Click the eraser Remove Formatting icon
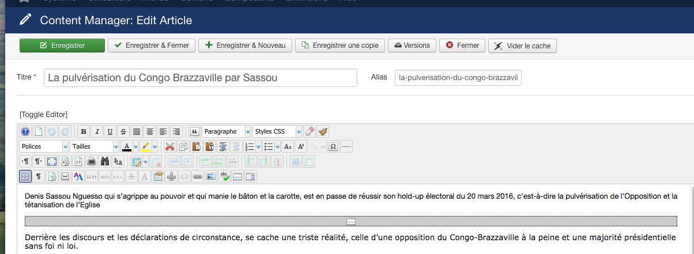The height and width of the screenshot is (254, 694). tap(310, 131)
